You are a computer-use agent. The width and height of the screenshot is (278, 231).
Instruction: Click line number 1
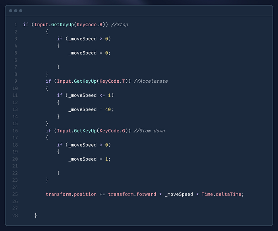point(16,25)
